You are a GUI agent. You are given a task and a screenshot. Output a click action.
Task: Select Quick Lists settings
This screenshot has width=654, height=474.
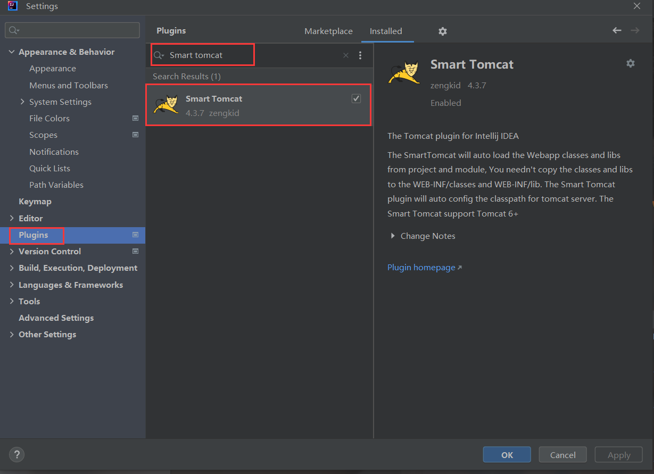49,168
